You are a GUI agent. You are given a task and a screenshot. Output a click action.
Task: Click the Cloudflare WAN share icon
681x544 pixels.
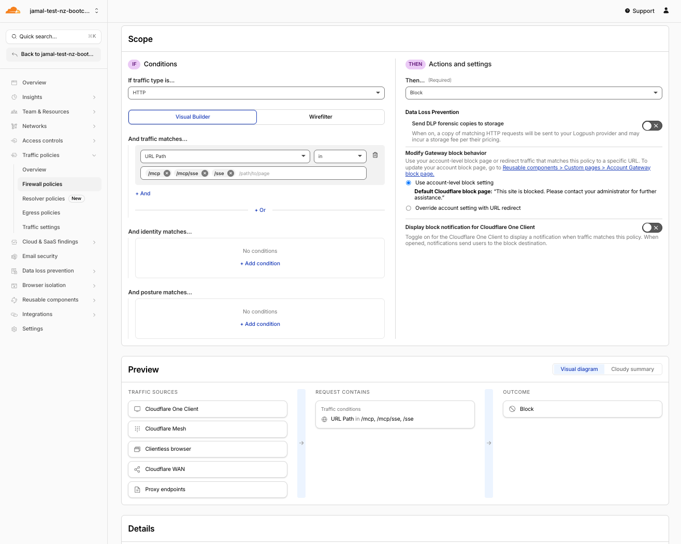[137, 469]
